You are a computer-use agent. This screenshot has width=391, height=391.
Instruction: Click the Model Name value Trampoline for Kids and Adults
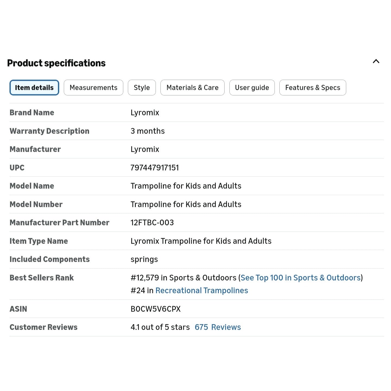pos(186,186)
